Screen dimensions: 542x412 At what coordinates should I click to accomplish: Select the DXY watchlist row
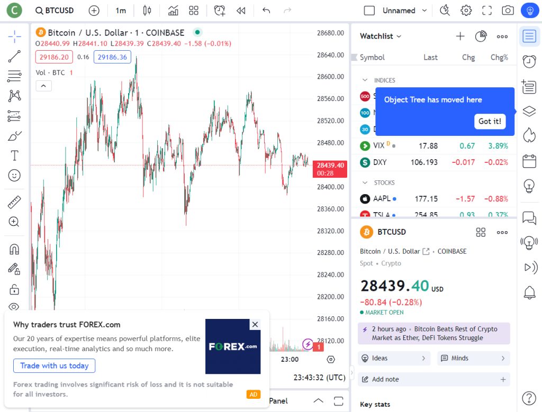(x=433, y=162)
